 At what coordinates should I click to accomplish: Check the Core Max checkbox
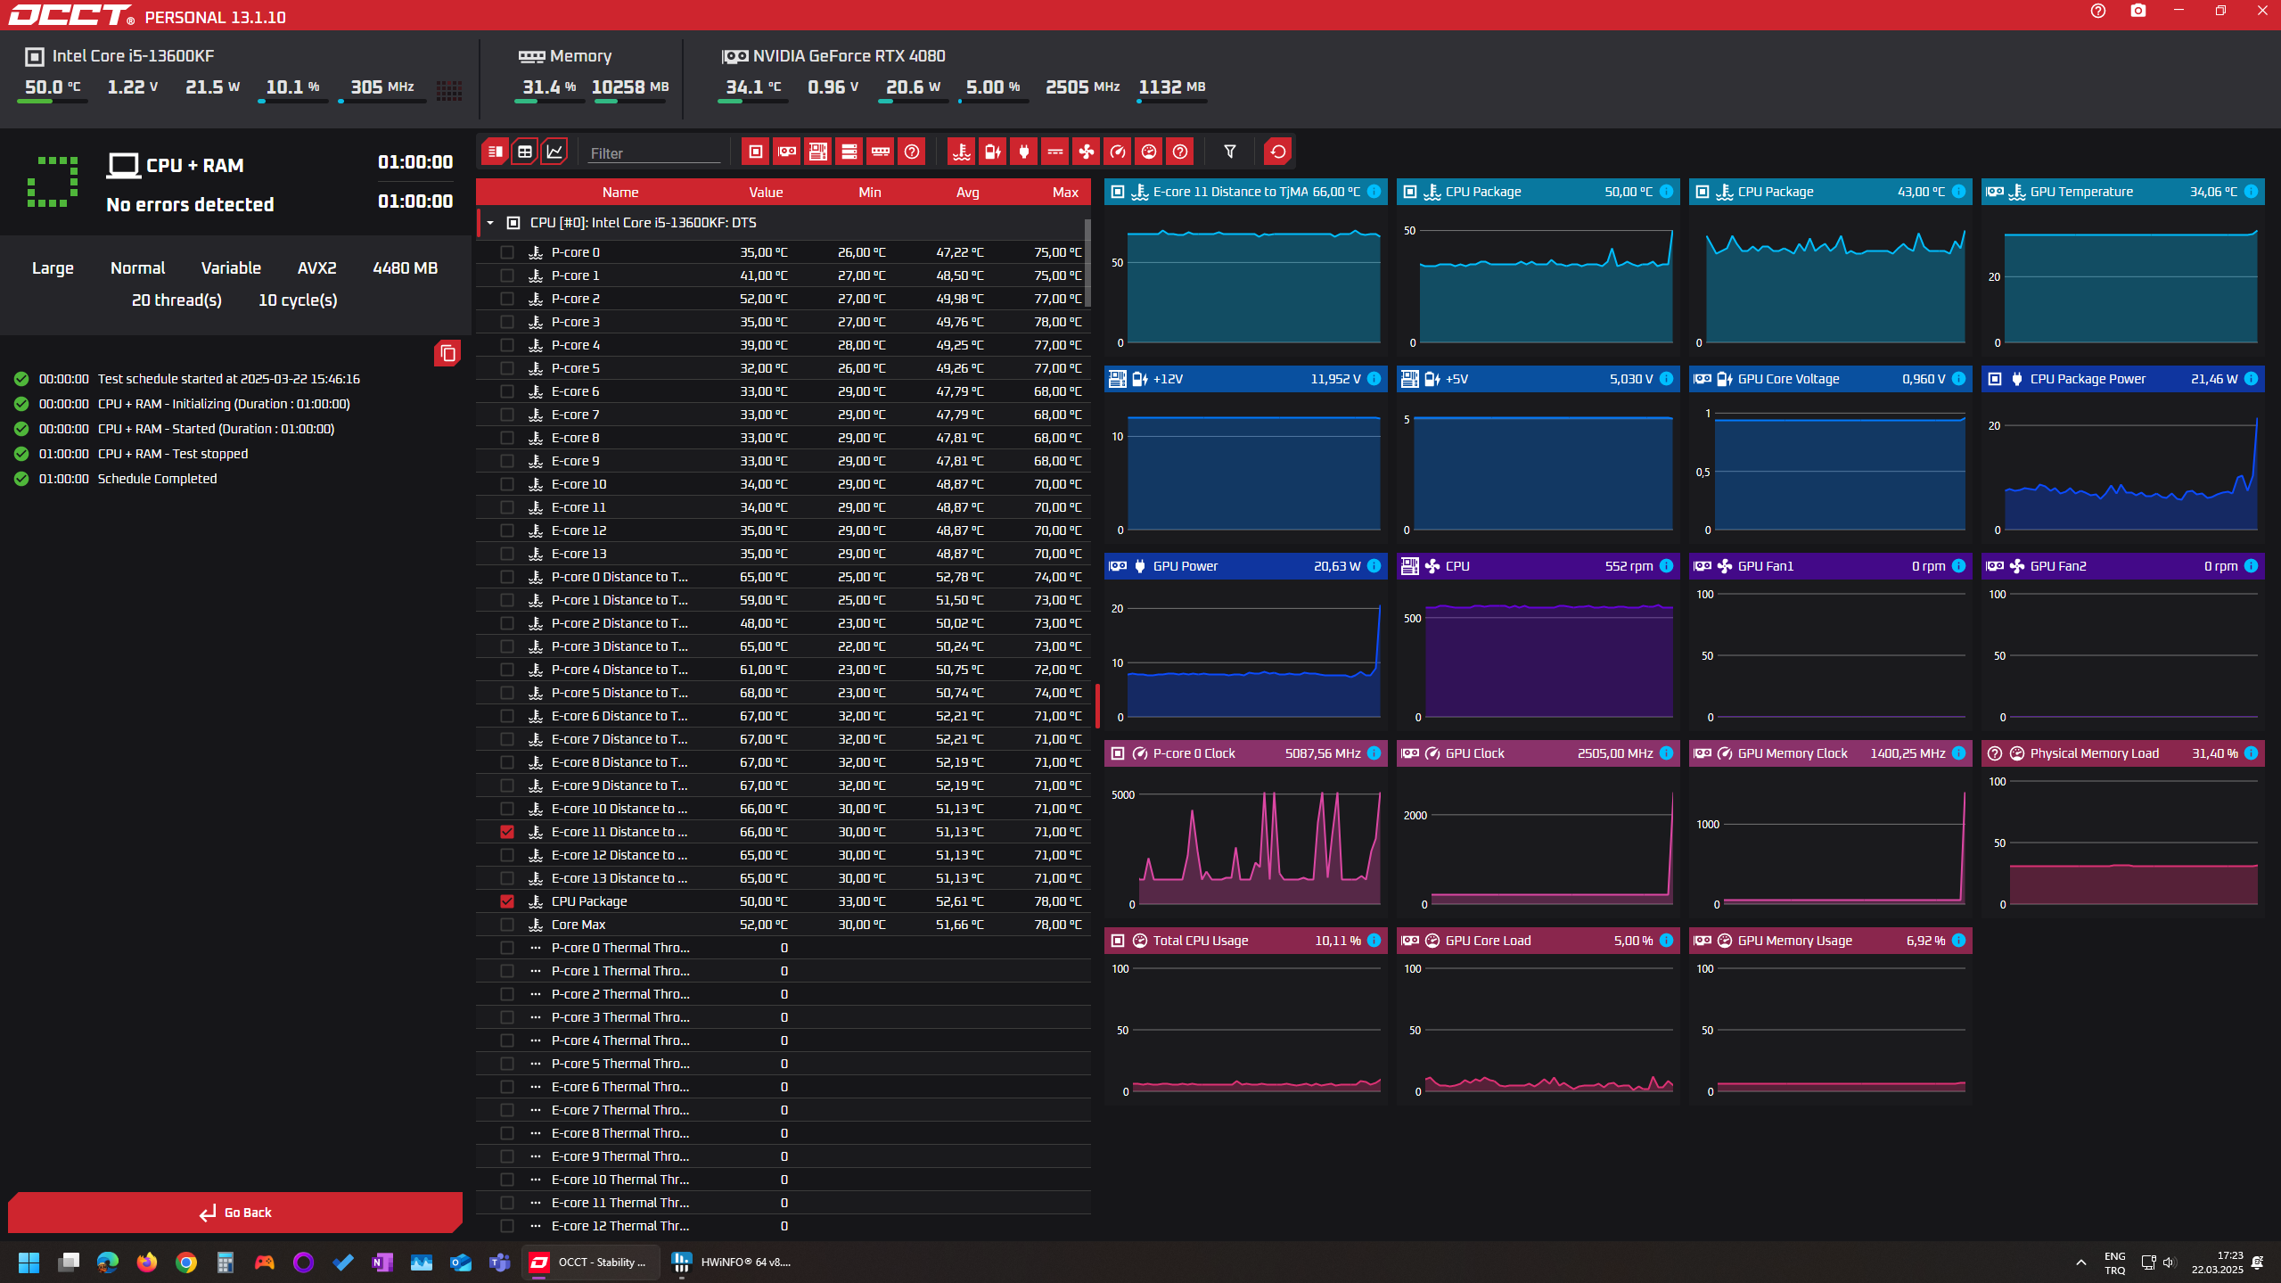[x=507, y=925]
